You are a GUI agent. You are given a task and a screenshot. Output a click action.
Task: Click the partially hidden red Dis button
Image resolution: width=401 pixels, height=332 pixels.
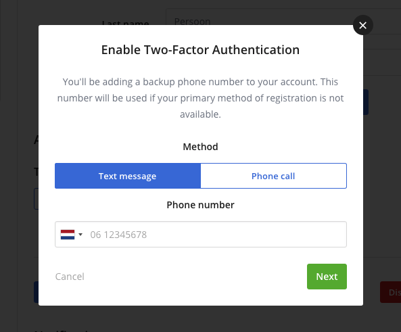pos(390,292)
